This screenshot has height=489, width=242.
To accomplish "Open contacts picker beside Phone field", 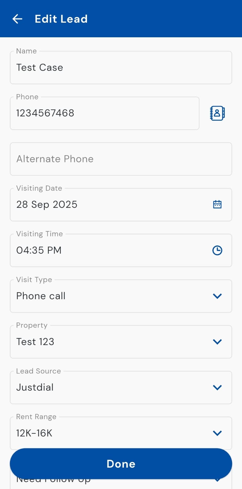I will (217, 113).
